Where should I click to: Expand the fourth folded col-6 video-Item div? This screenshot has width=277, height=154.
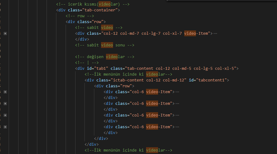coord(5,127)
